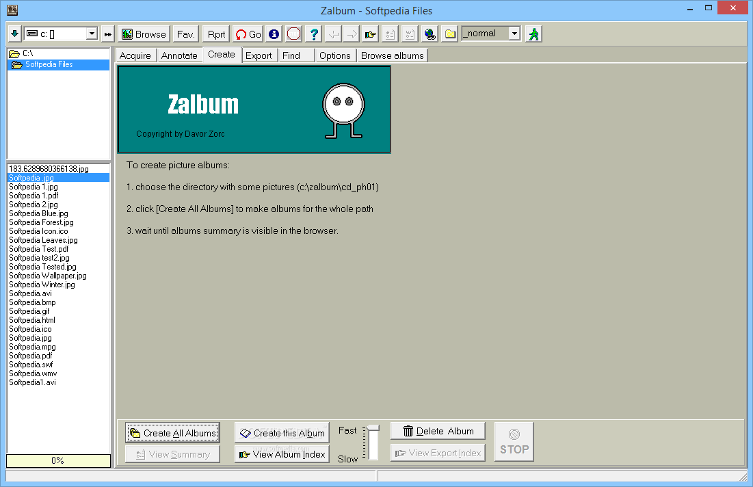Screen dimensions: 753x487
Task: Click View Summary button
Action: point(173,454)
